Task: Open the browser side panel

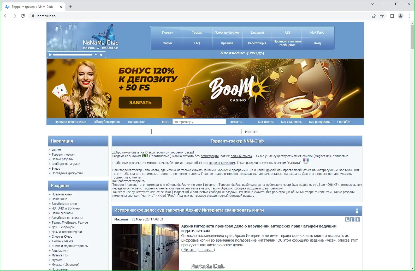Action: 392,16
